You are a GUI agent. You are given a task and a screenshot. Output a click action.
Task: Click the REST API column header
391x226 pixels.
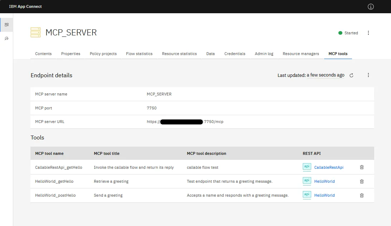[x=312, y=153]
